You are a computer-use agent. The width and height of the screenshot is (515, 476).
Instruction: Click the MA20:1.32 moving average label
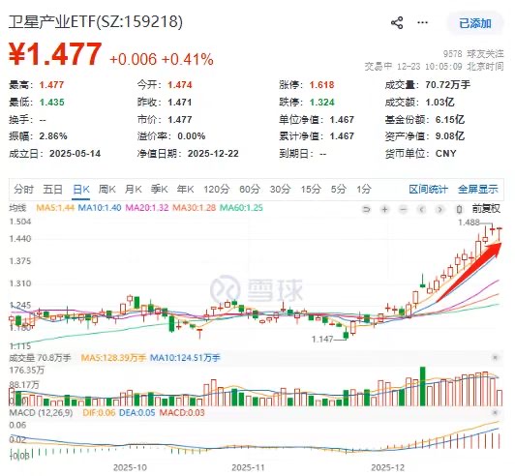pyautogui.click(x=147, y=208)
